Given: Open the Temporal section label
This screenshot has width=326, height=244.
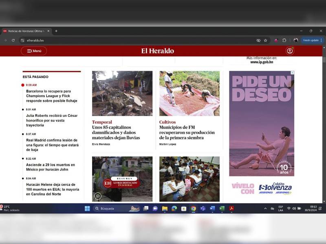Looking at the screenshot, I should pos(101,122).
